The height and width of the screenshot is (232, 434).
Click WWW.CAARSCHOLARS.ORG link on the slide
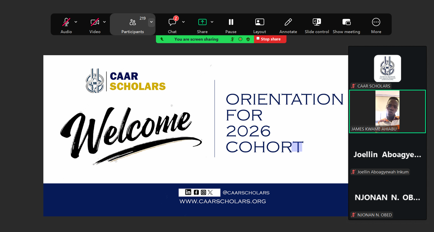[223, 201]
